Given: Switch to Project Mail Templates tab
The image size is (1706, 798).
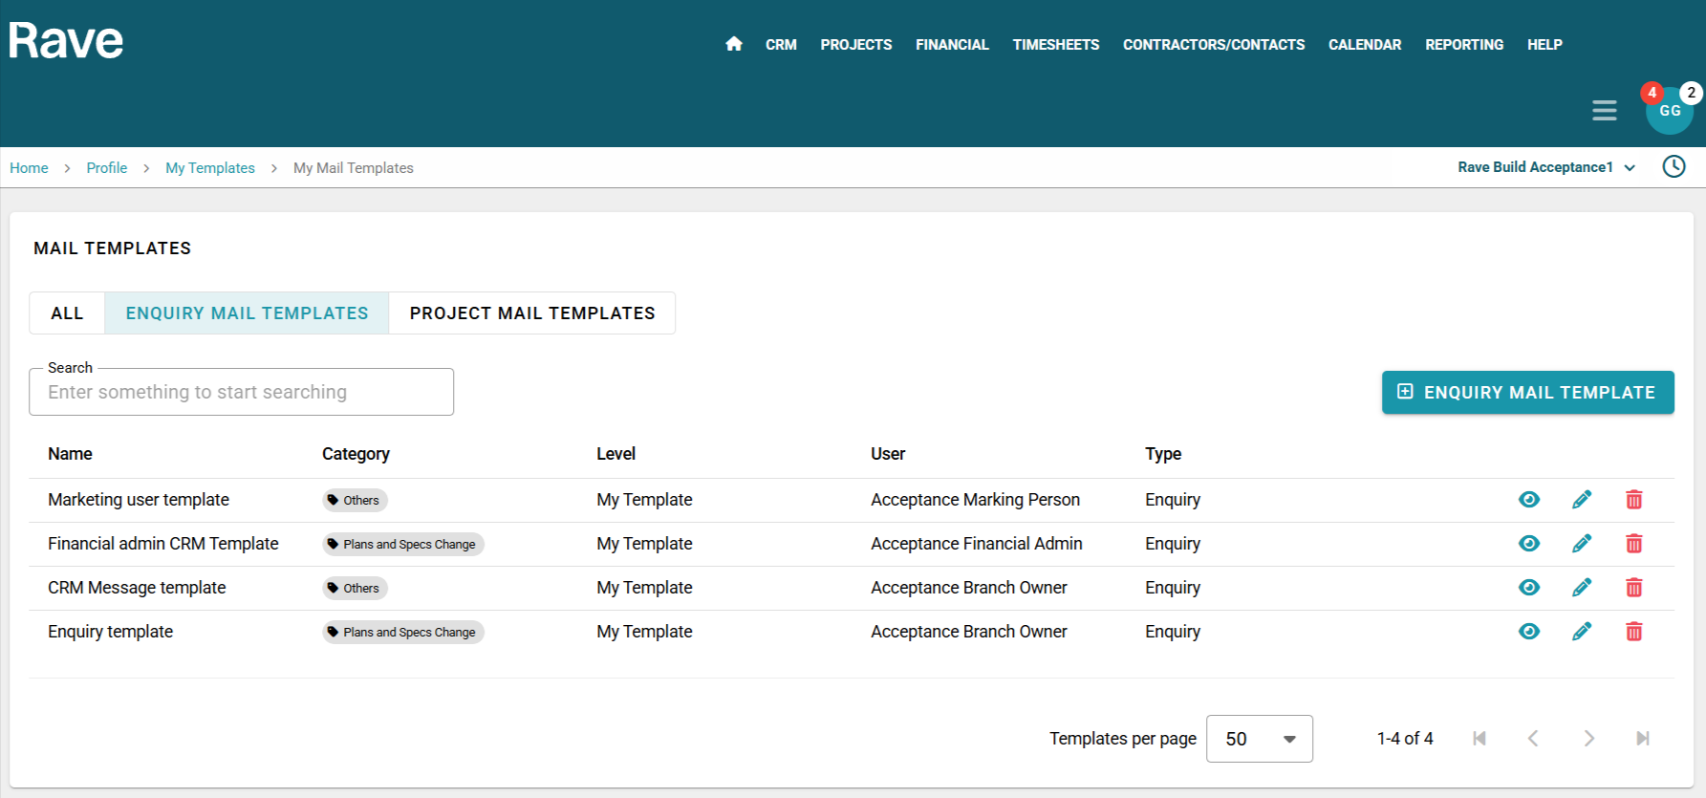Looking at the screenshot, I should (x=531, y=313).
